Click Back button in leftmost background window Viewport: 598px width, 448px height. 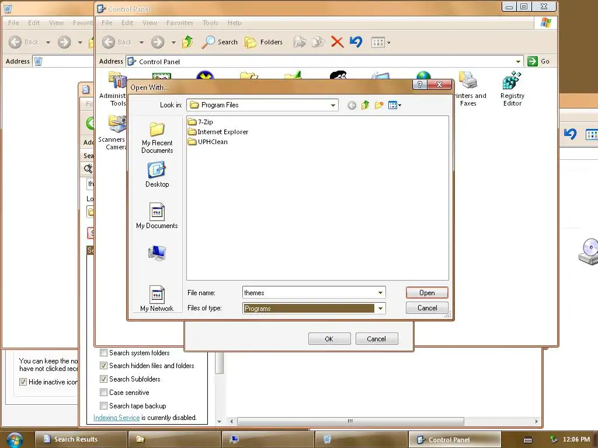coord(25,42)
